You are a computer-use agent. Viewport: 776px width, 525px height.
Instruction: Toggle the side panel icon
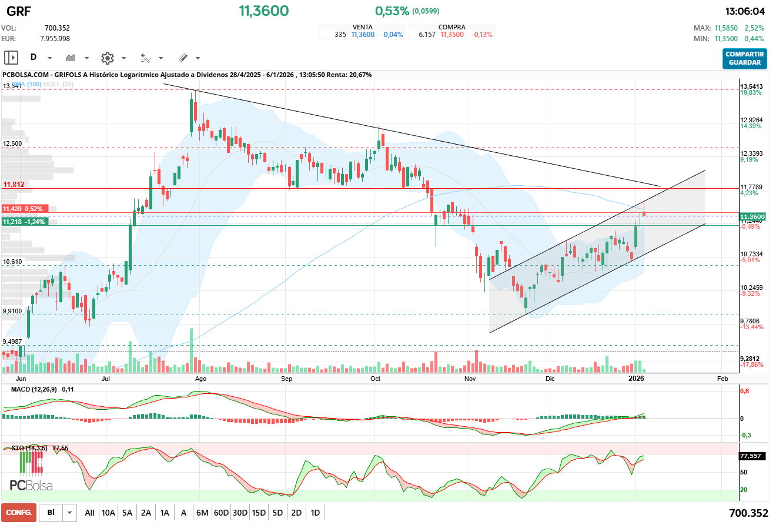(11, 58)
